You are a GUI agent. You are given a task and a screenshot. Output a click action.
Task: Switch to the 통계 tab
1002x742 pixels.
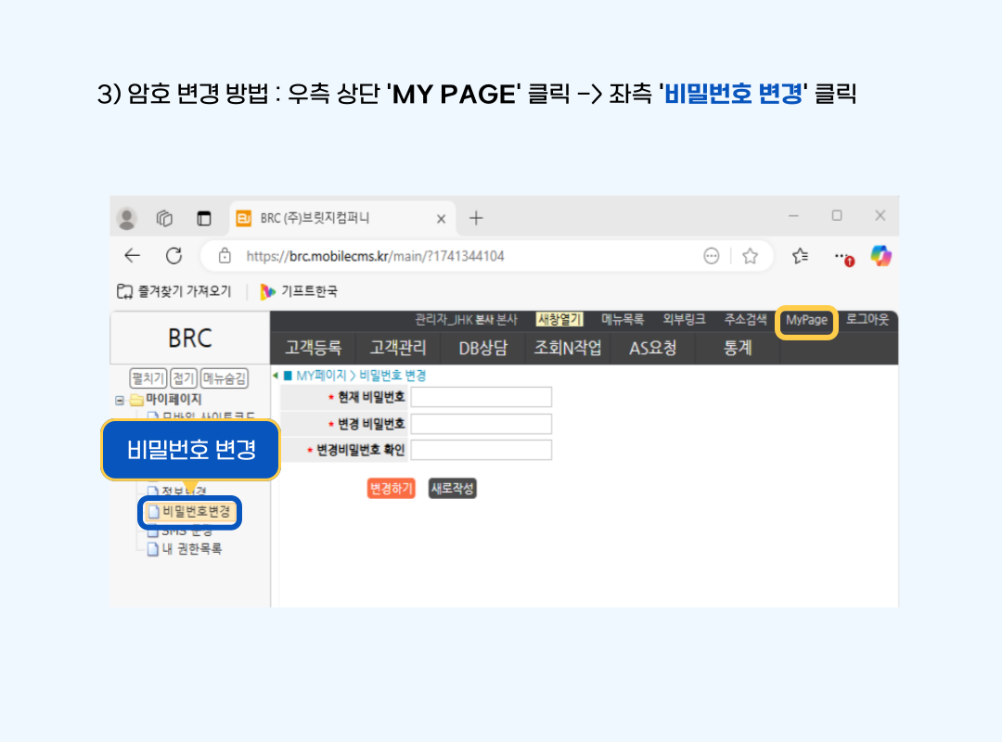click(738, 347)
